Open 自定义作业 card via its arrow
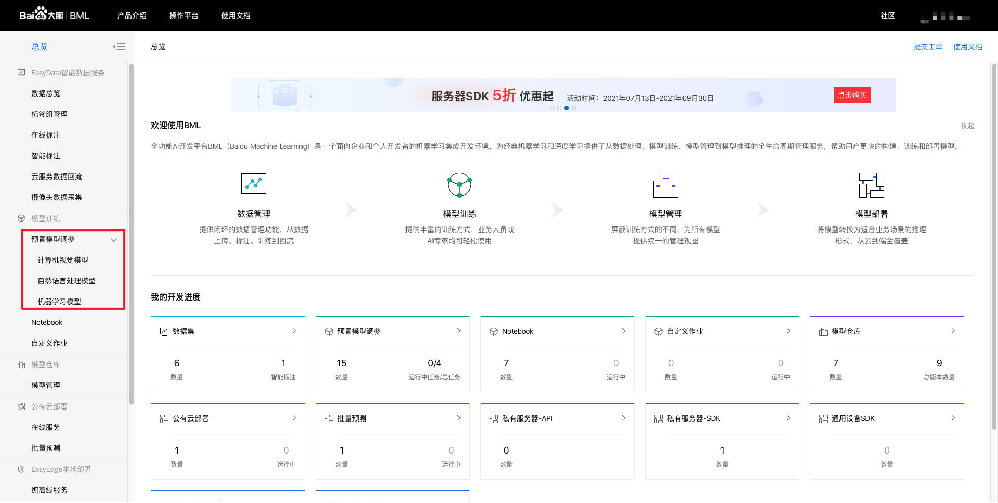The image size is (998, 503). pos(789,331)
